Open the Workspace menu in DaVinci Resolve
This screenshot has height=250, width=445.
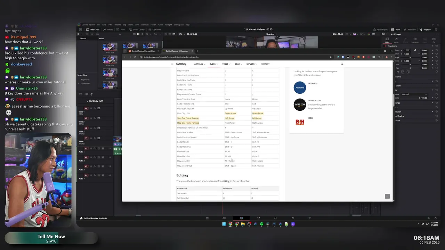click(179, 25)
